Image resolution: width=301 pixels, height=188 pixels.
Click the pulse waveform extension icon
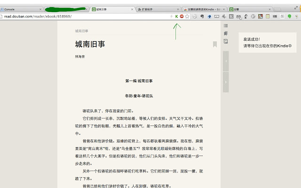(x=224, y=16)
